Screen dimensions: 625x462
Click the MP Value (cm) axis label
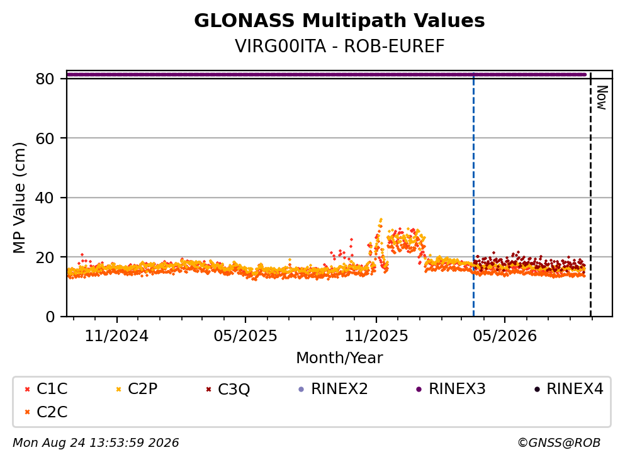(x=19, y=198)
